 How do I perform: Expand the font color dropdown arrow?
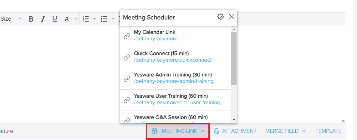(x=75, y=19)
